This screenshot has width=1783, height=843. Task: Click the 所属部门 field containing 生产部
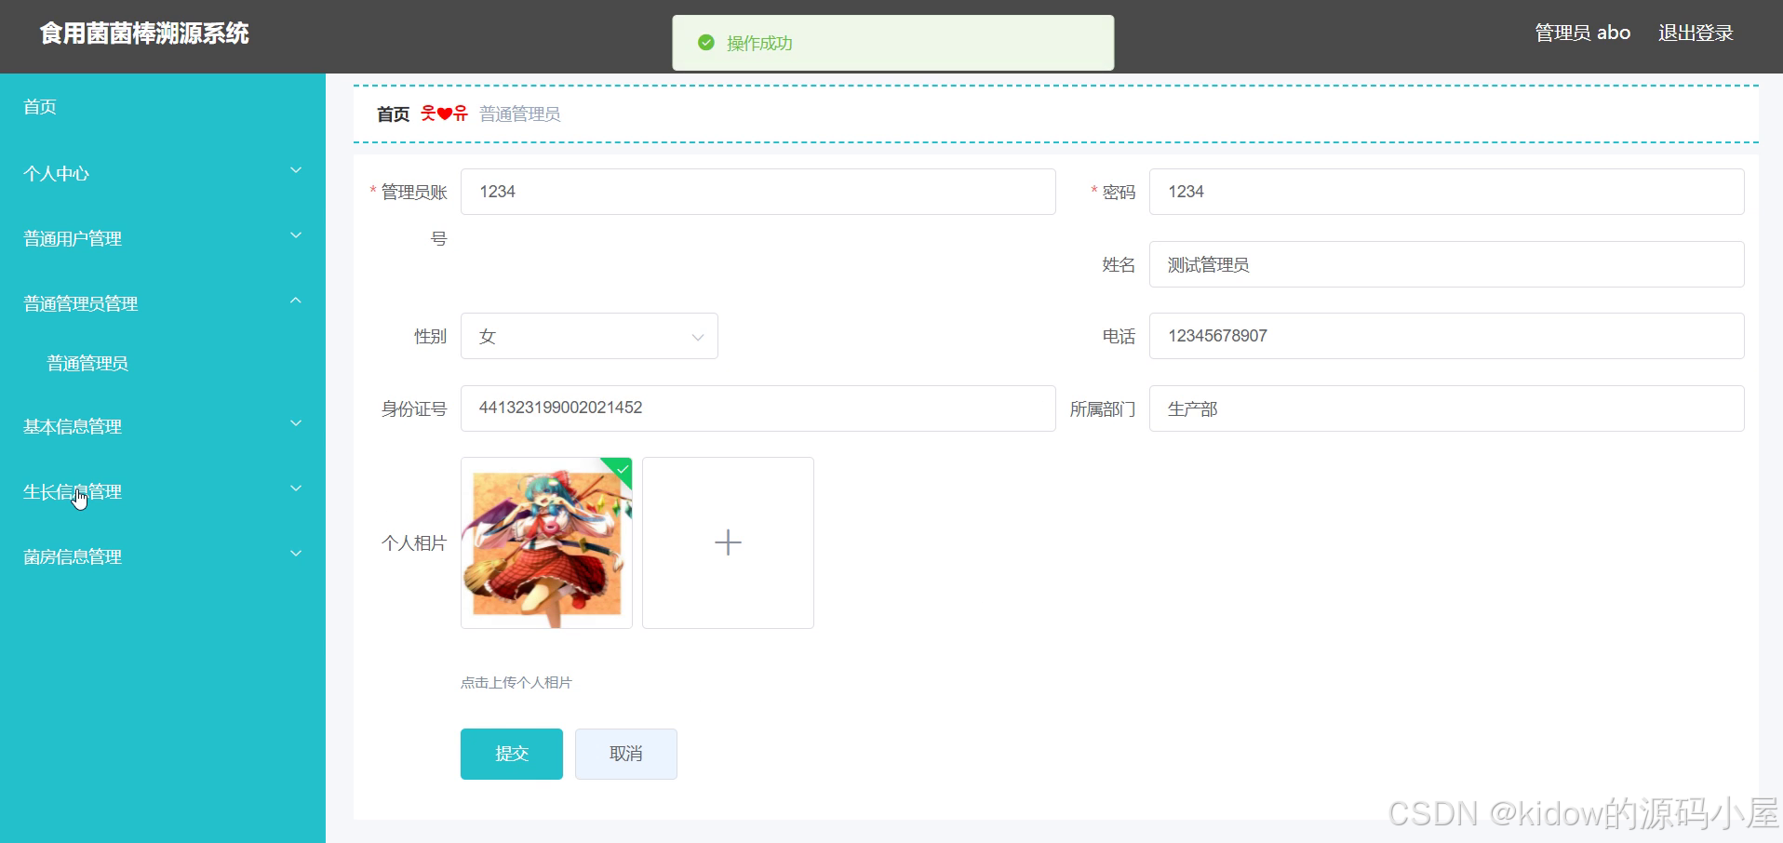1446,408
